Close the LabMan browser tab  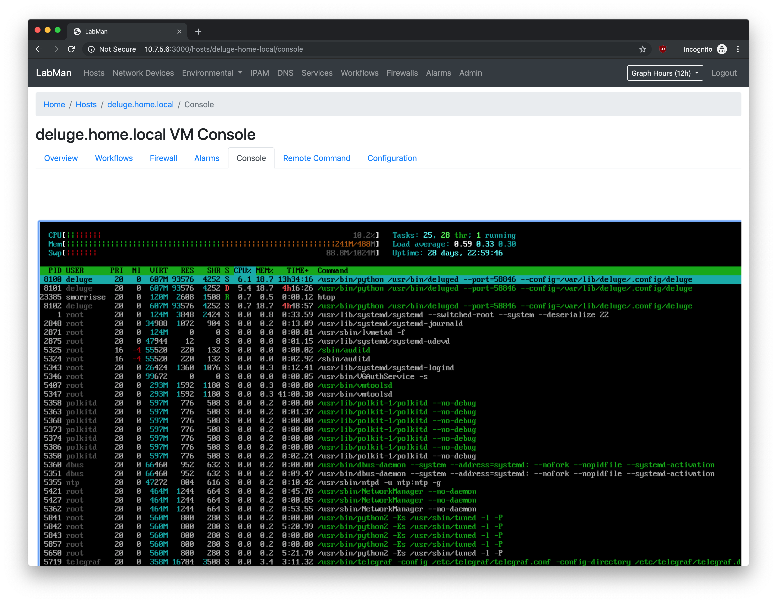(179, 32)
